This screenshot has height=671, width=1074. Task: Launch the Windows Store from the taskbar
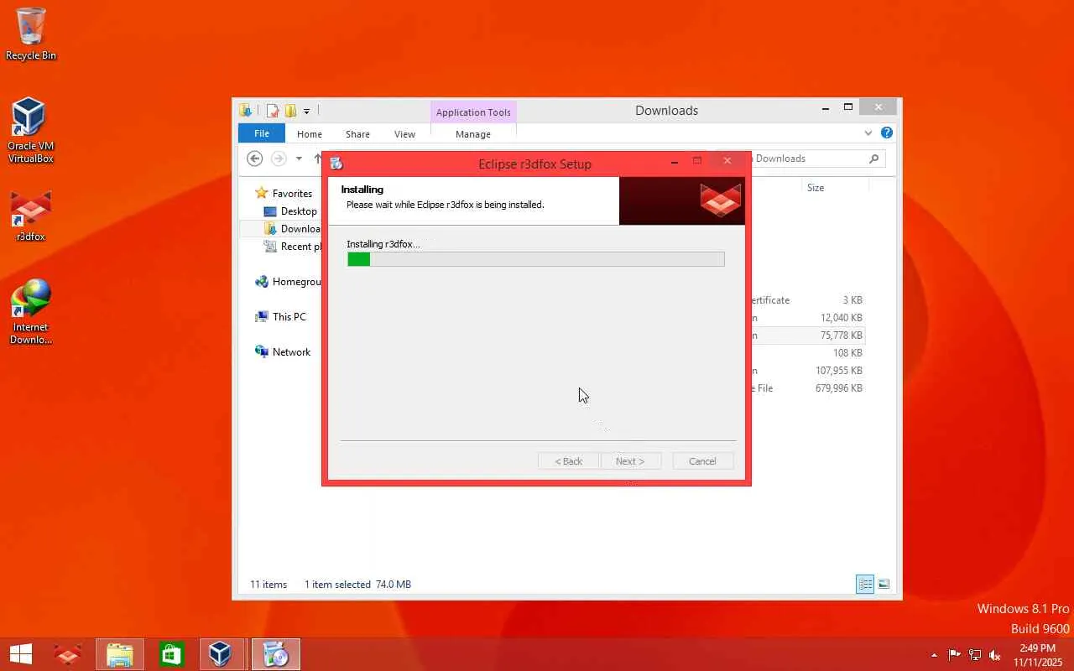click(172, 654)
